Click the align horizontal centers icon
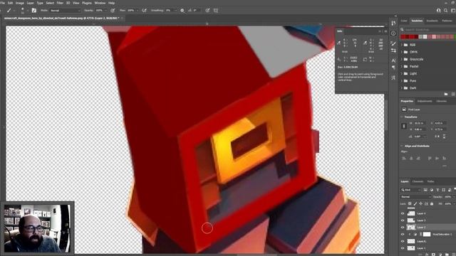 pyautogui.click(x=411, y=158)
